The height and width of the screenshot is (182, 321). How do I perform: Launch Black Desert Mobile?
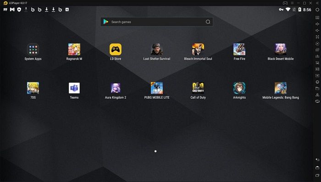pyautogui.click(x=281, y=49)
